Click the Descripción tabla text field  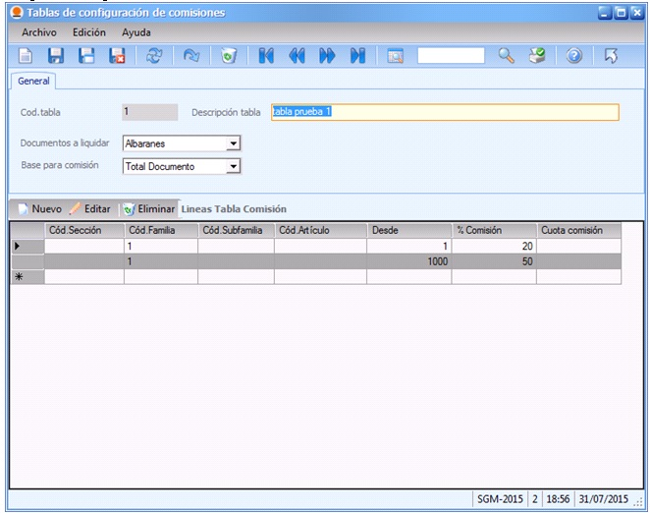[444, 112]
